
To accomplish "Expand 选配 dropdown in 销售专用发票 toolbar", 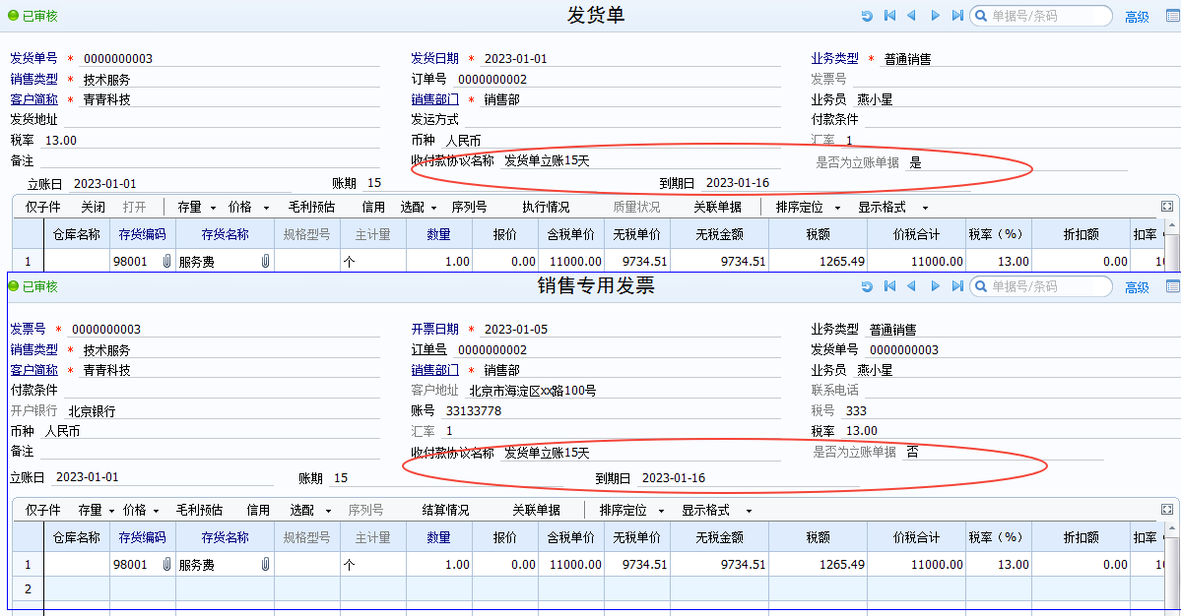I will [328, 511].
